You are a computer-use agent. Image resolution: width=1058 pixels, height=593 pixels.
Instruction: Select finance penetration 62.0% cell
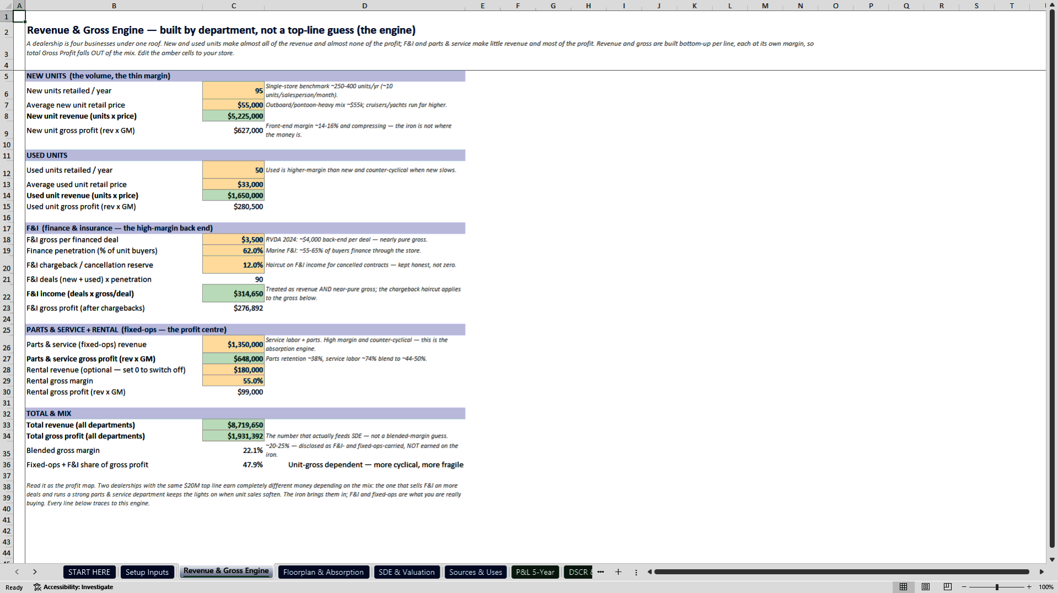[x=234, y=250]
